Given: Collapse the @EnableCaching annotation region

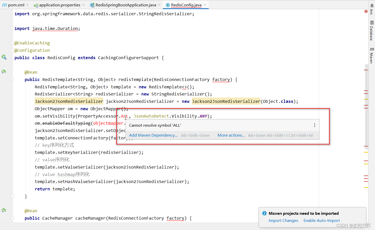Looking at the screenshot, I should [x=12, y=43].
